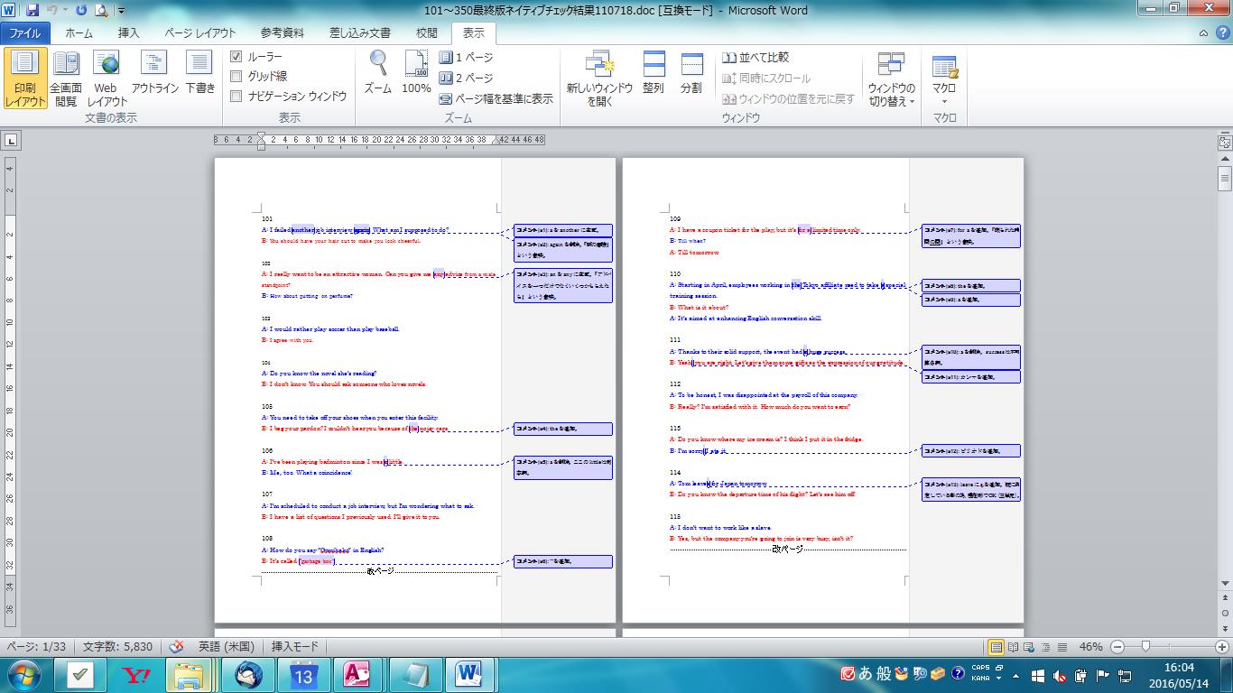Fit page width (ページ幅を基準に表示)
Screen dimensions: 1233x693
pyautogui.click(x=496, y=99)
